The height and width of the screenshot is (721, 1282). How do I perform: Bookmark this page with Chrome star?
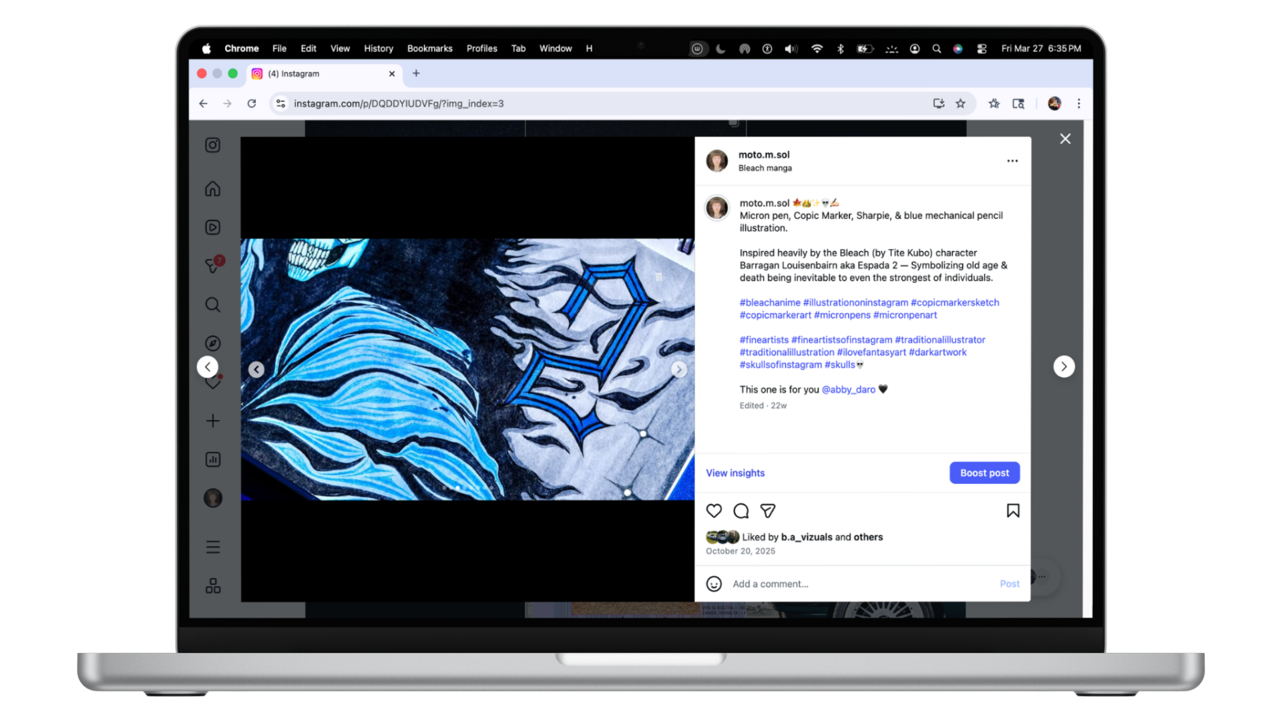point(960,103)
